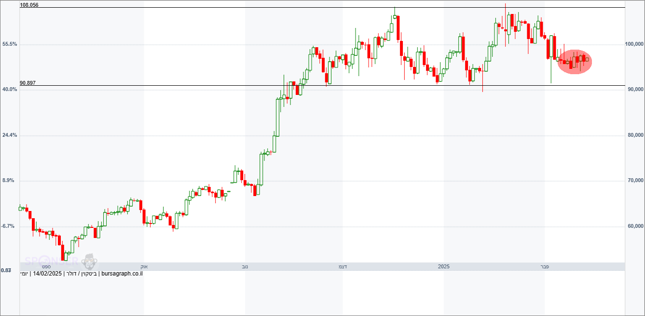Click the 14/02/2025 date in chart caption
The height and width of the screenshot is (316, 645).
[x=47, y=274]
